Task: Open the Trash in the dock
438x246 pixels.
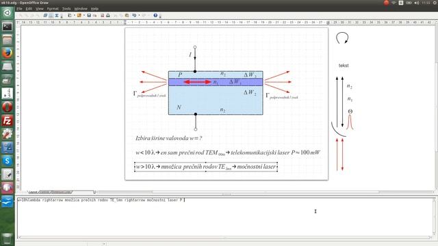Action: pos(8,238)
